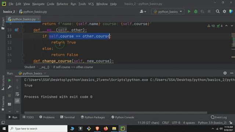Click the Run console horizontal scrollbar
235x132 pixels.
click(x=116, y=113)
